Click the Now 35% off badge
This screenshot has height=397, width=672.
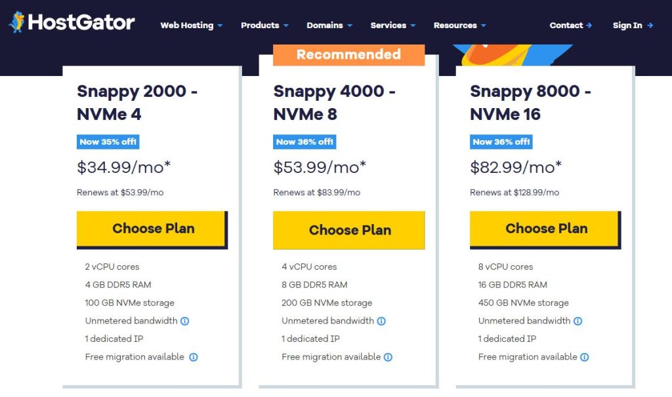point(108,142)
